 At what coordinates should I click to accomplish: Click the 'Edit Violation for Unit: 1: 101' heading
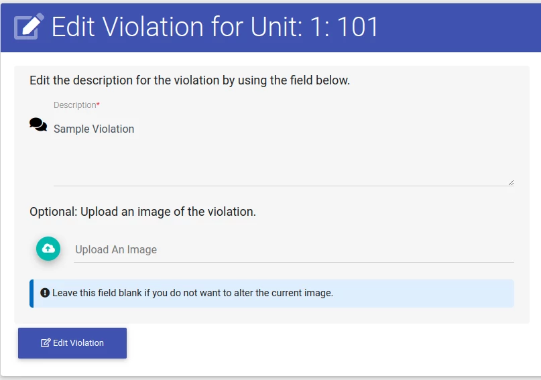pos(215,27)
